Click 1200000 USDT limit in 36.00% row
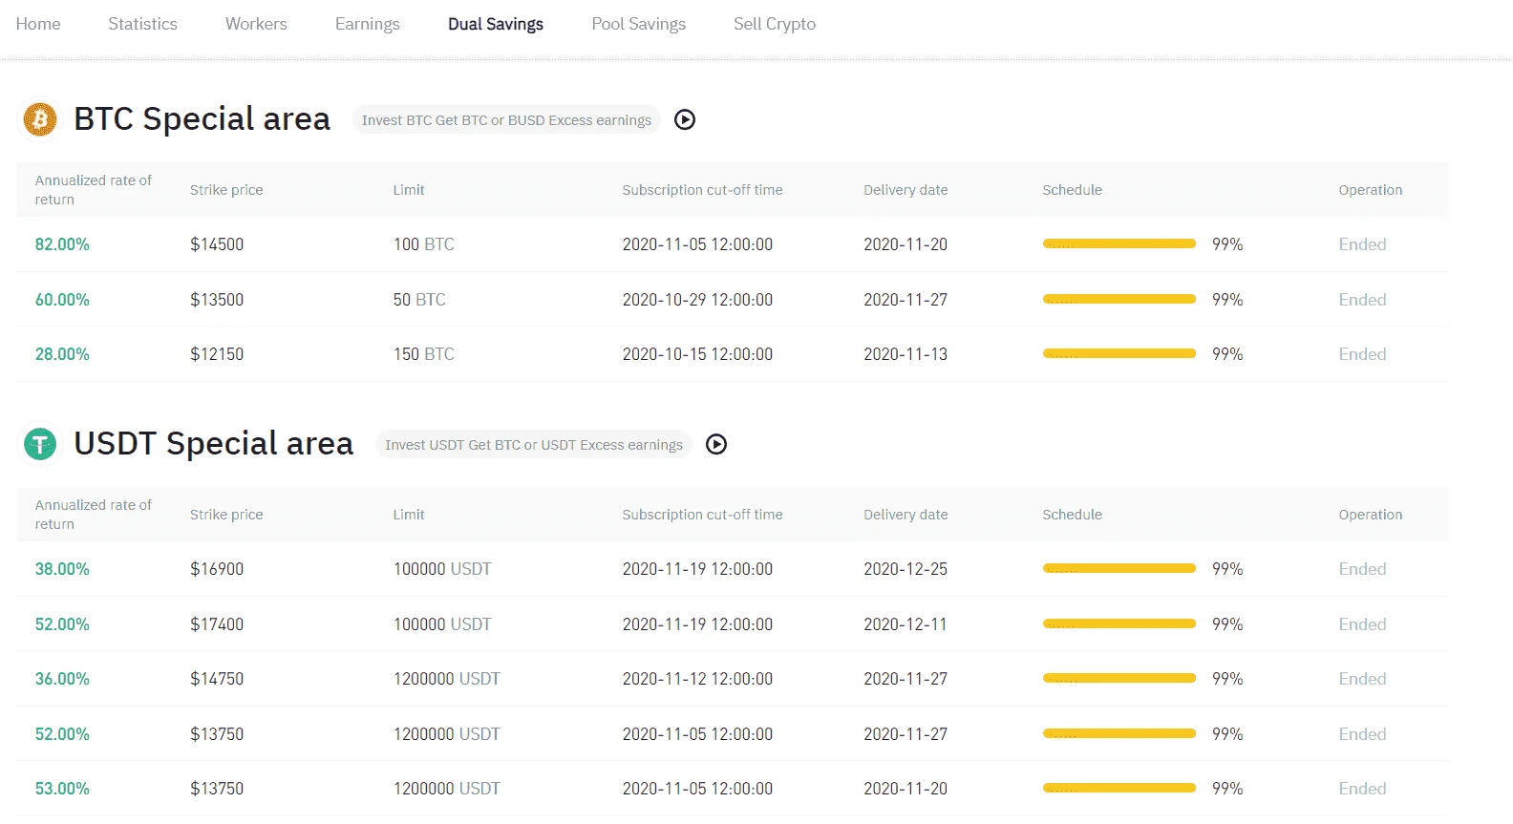The height and width of the screenshot is (824, 1513). [447, 679]
